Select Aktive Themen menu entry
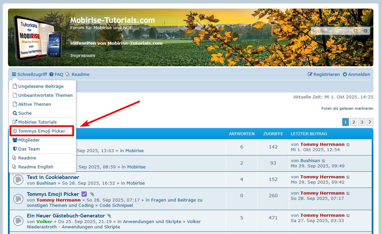Viewport: 382px width, 234px height. click(42, 104)
